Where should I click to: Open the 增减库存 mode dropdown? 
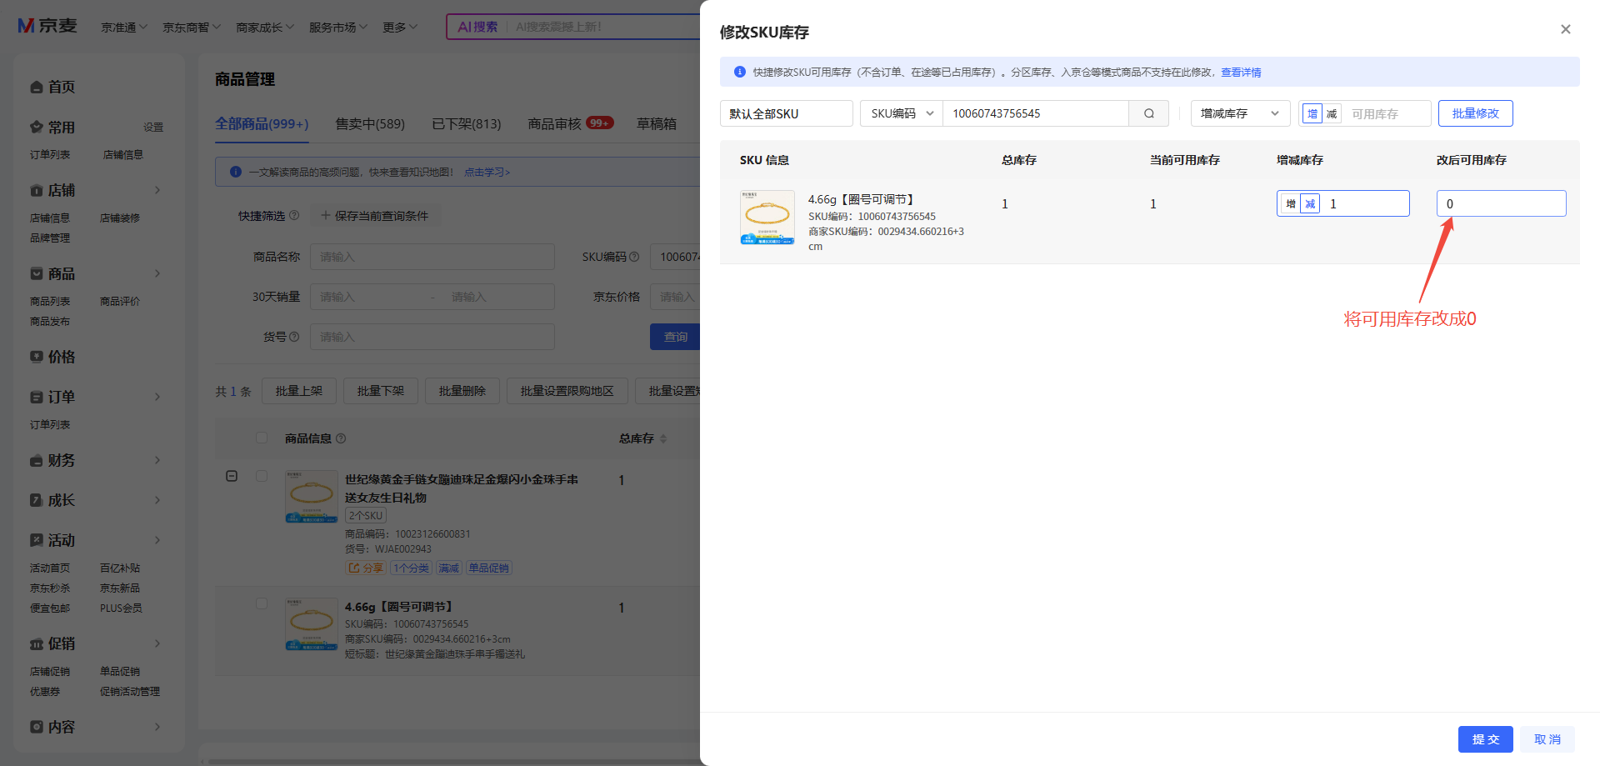[x=1239, y=113]
